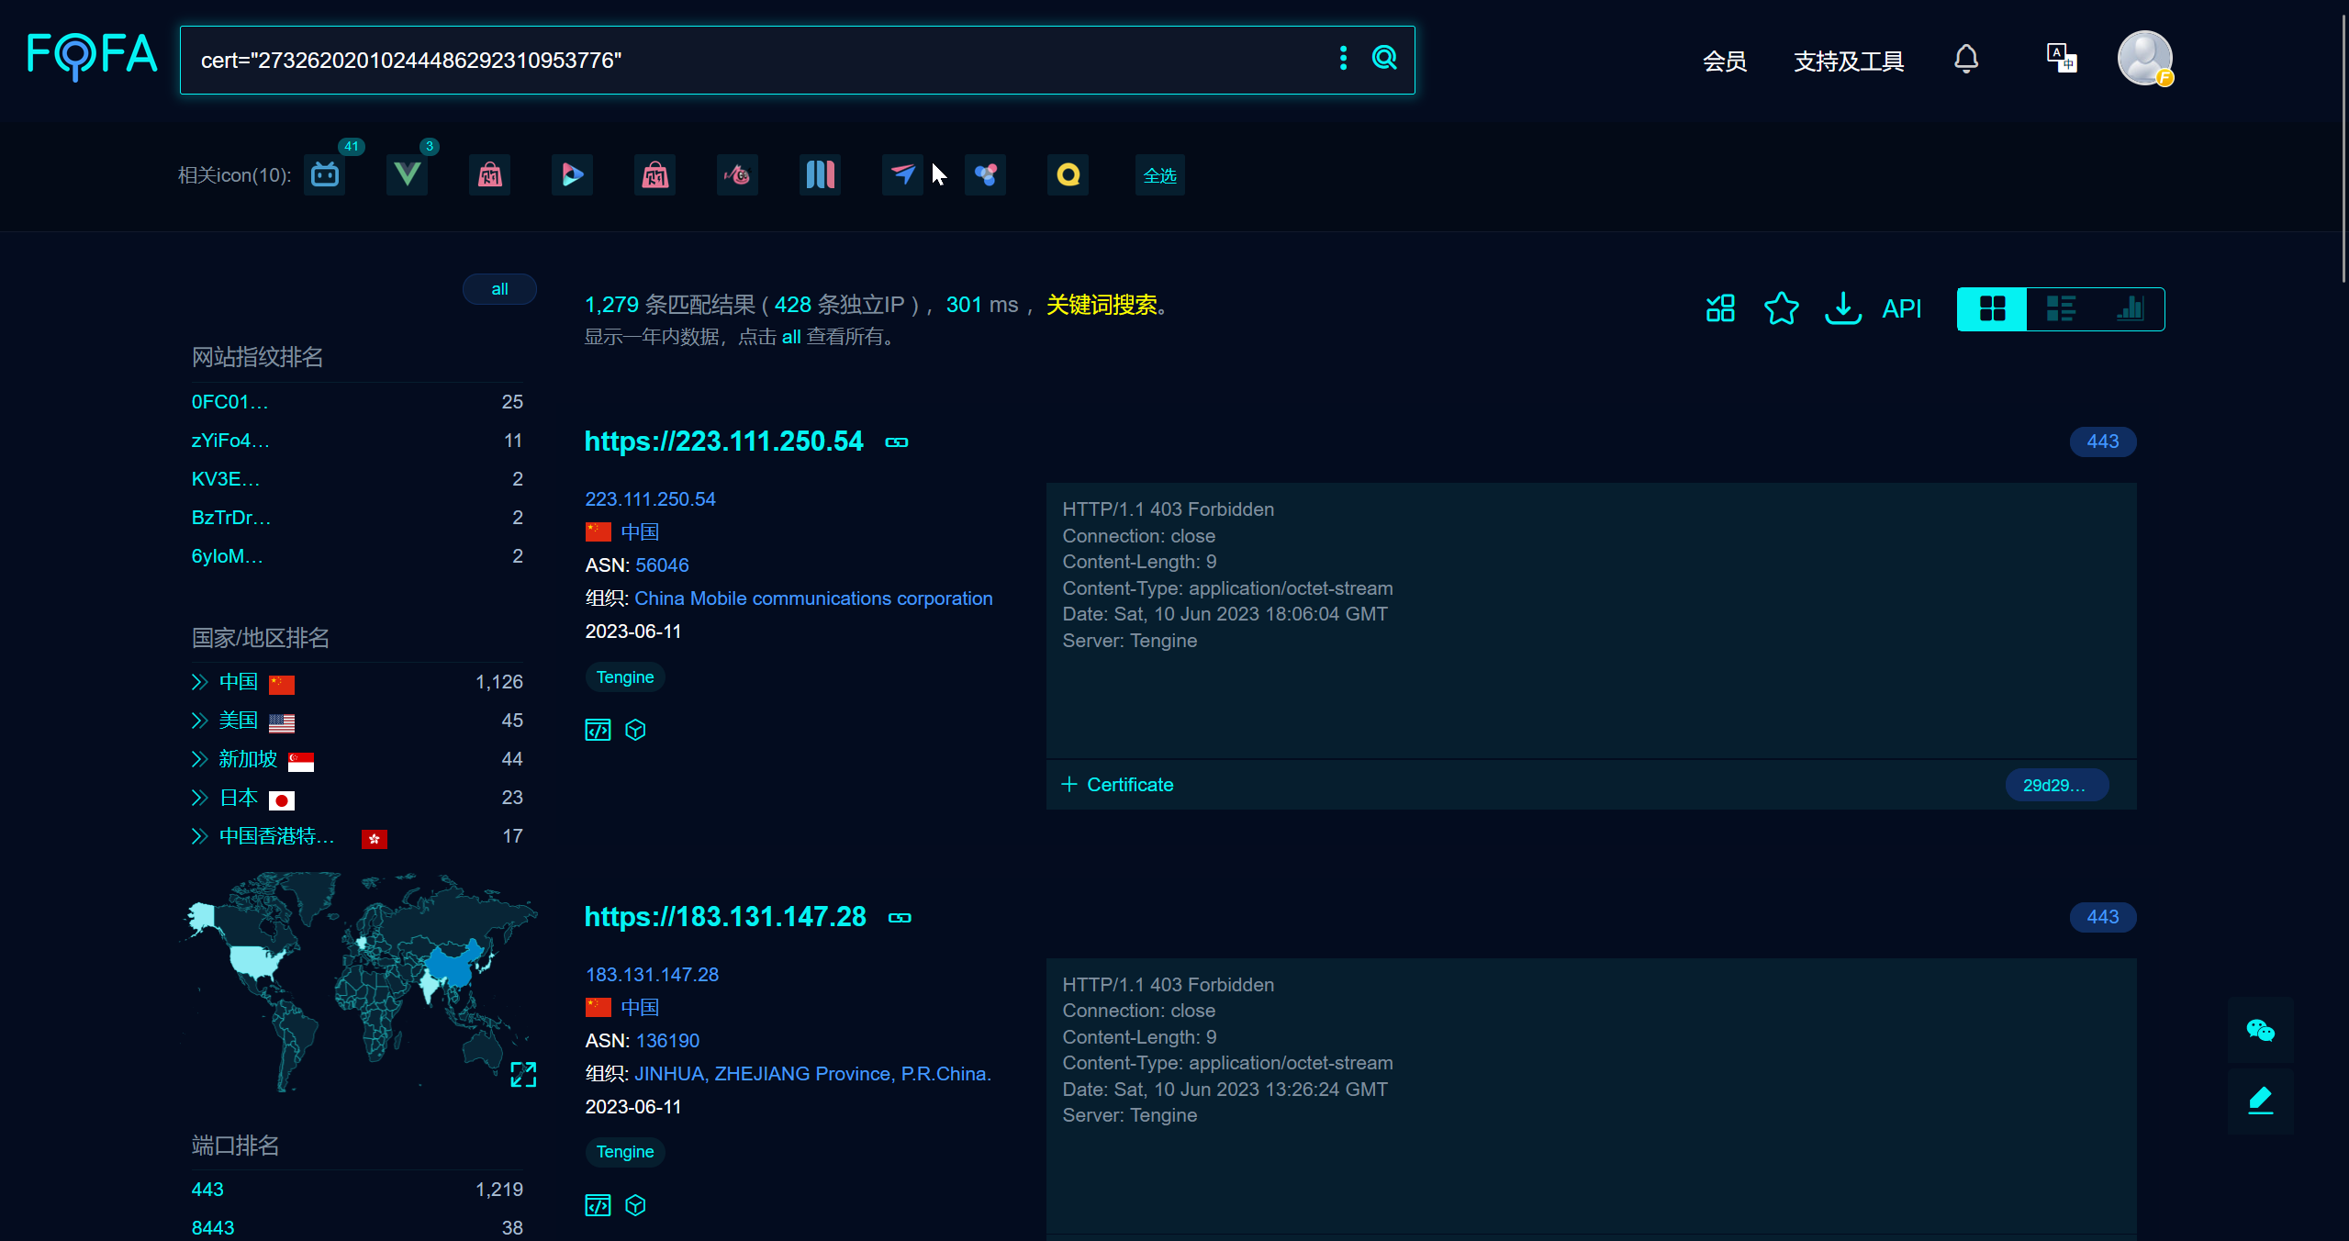Open https://183.131.147.28 result title
Image resolution: width=2349 pixels, height=1241 pixels.
725,917
